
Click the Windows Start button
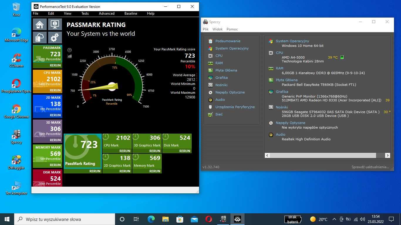[x=7, y=219]
